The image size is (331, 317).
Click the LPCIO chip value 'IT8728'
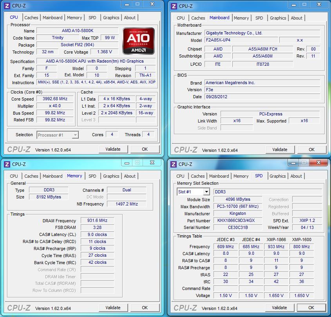(x=262, y=64)
